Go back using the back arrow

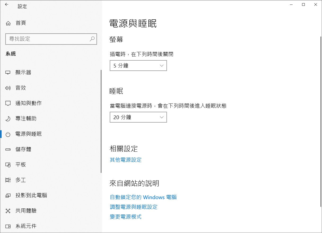(7, 5)
